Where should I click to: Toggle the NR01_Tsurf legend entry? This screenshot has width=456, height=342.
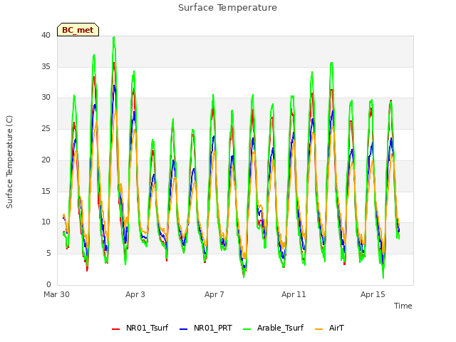tap(140, 328)
